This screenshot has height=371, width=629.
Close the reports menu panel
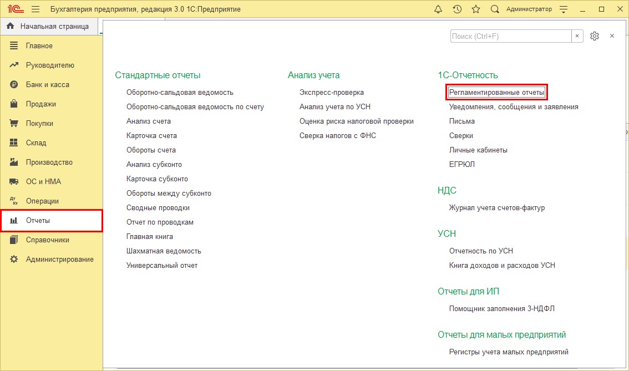612,36
